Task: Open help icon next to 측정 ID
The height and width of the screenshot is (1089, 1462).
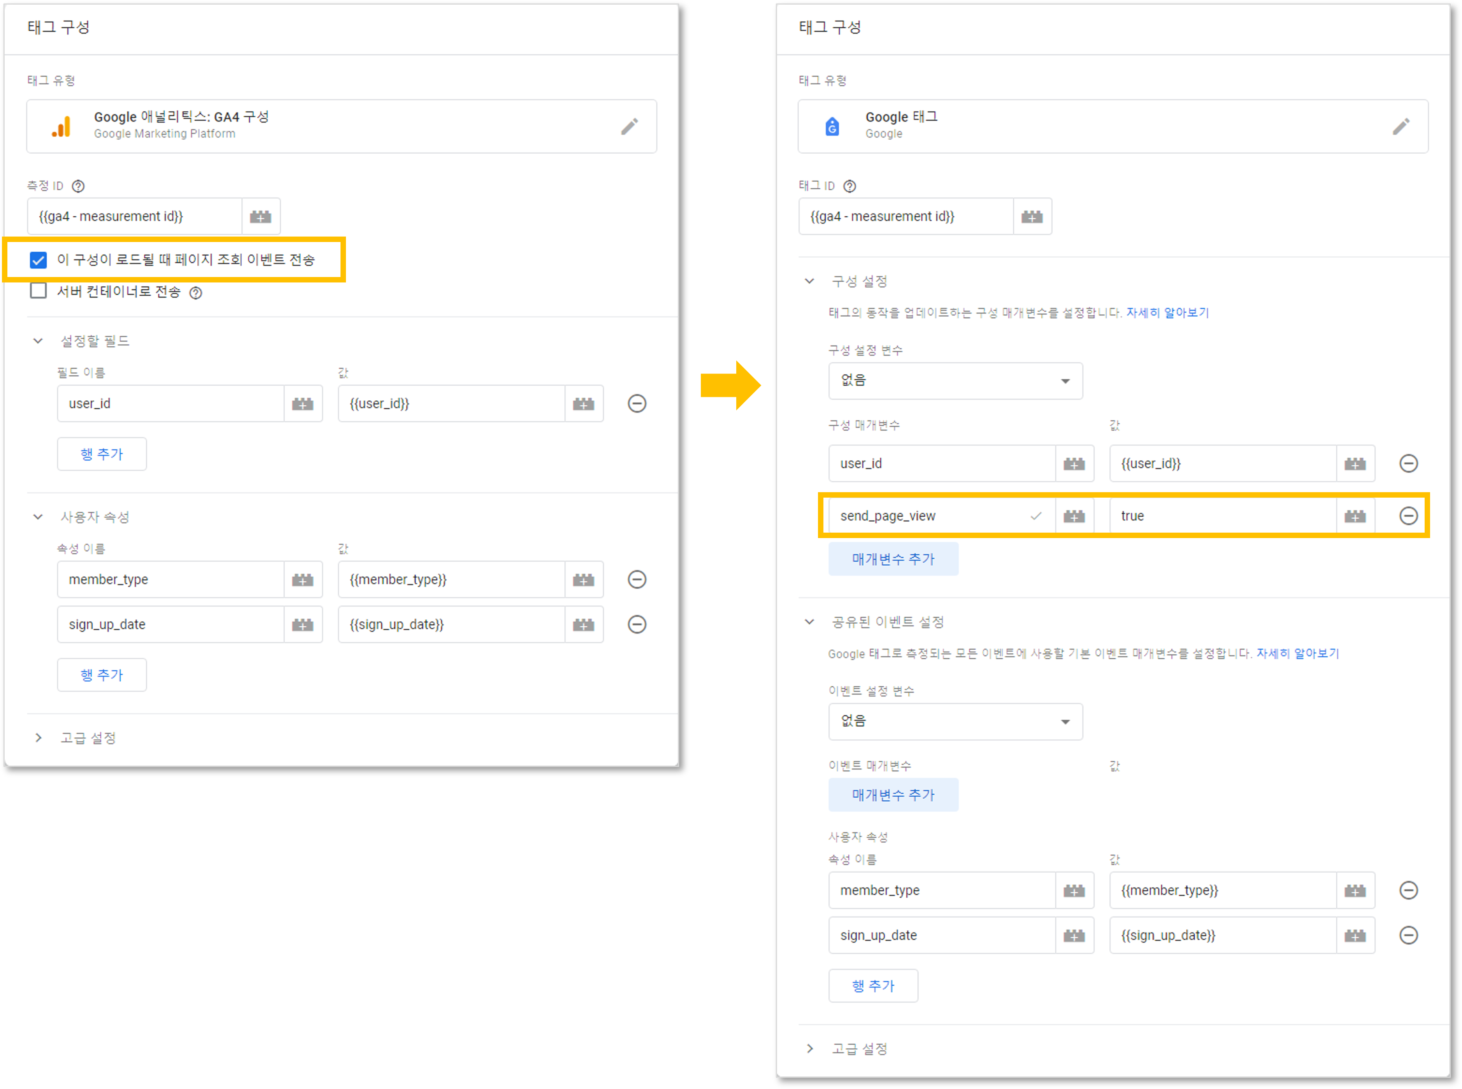Action: pos(79,186)
